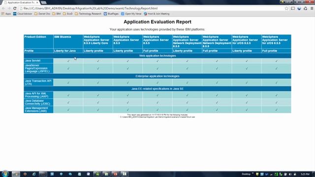Select the Application Evaluation Report browser tab
The width and height of the screenshot is (315, 177).
pyautogui.click(x=20, y=2)
